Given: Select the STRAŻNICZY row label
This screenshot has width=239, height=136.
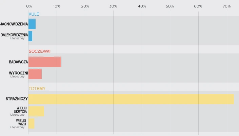Looking at the screenshot, I should tap(17, 99).
